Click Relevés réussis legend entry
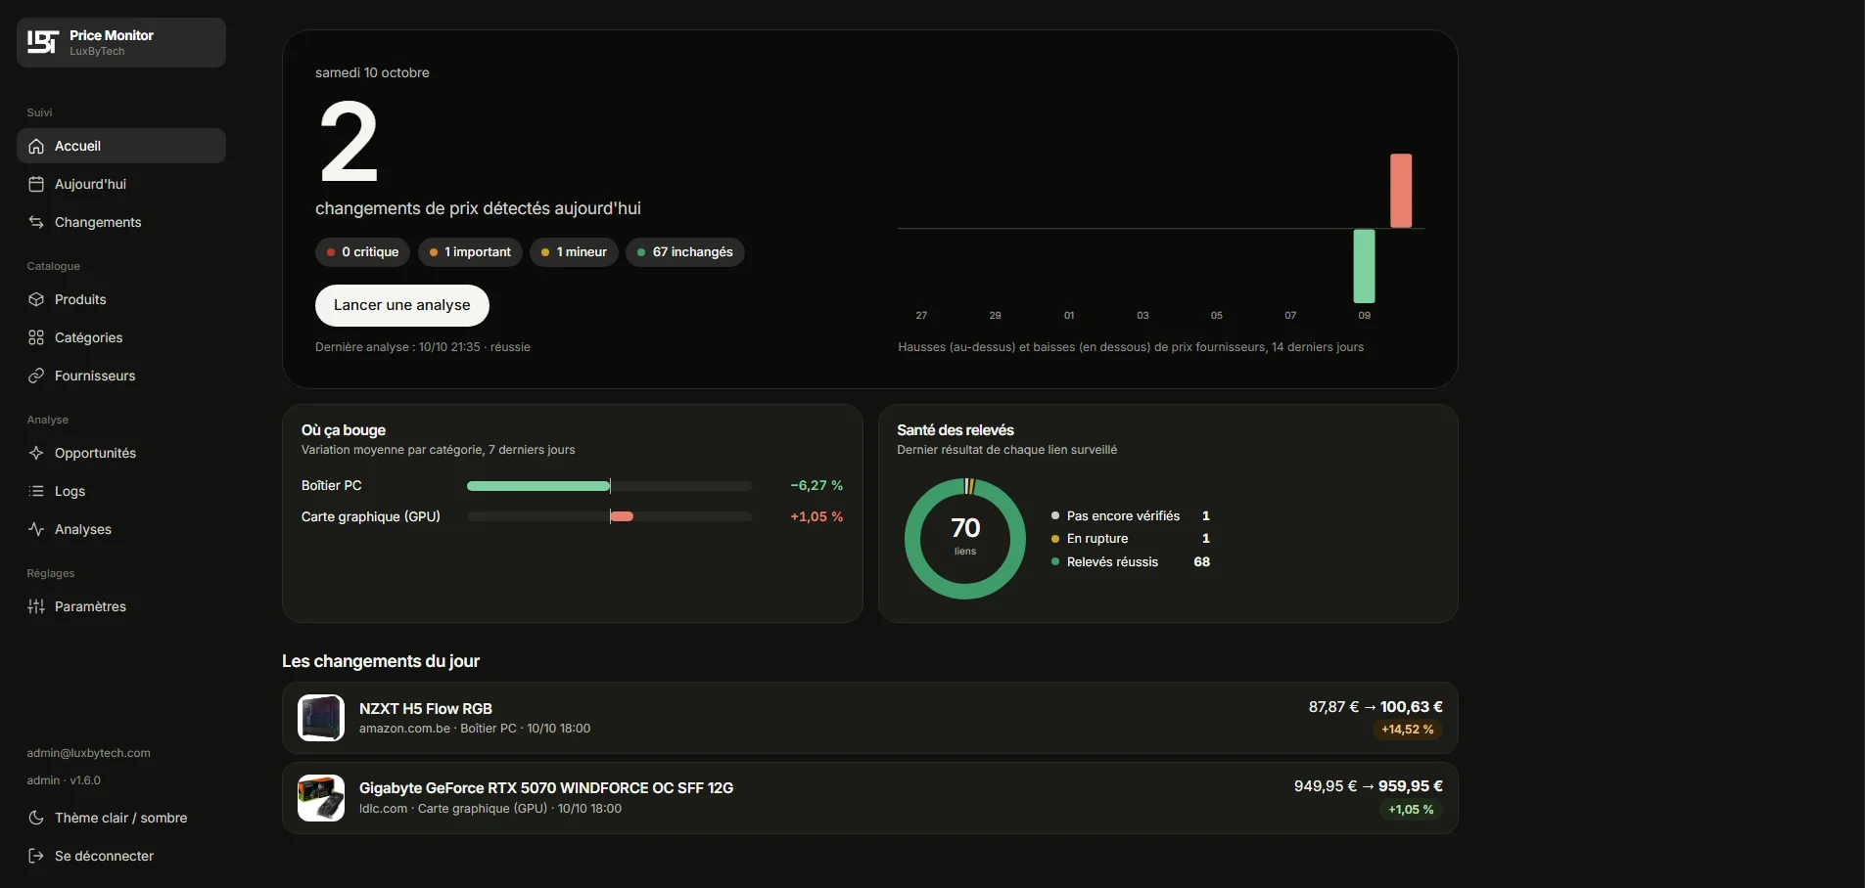The height and width of the screenshot is (888, 1865). (1131, 562)
